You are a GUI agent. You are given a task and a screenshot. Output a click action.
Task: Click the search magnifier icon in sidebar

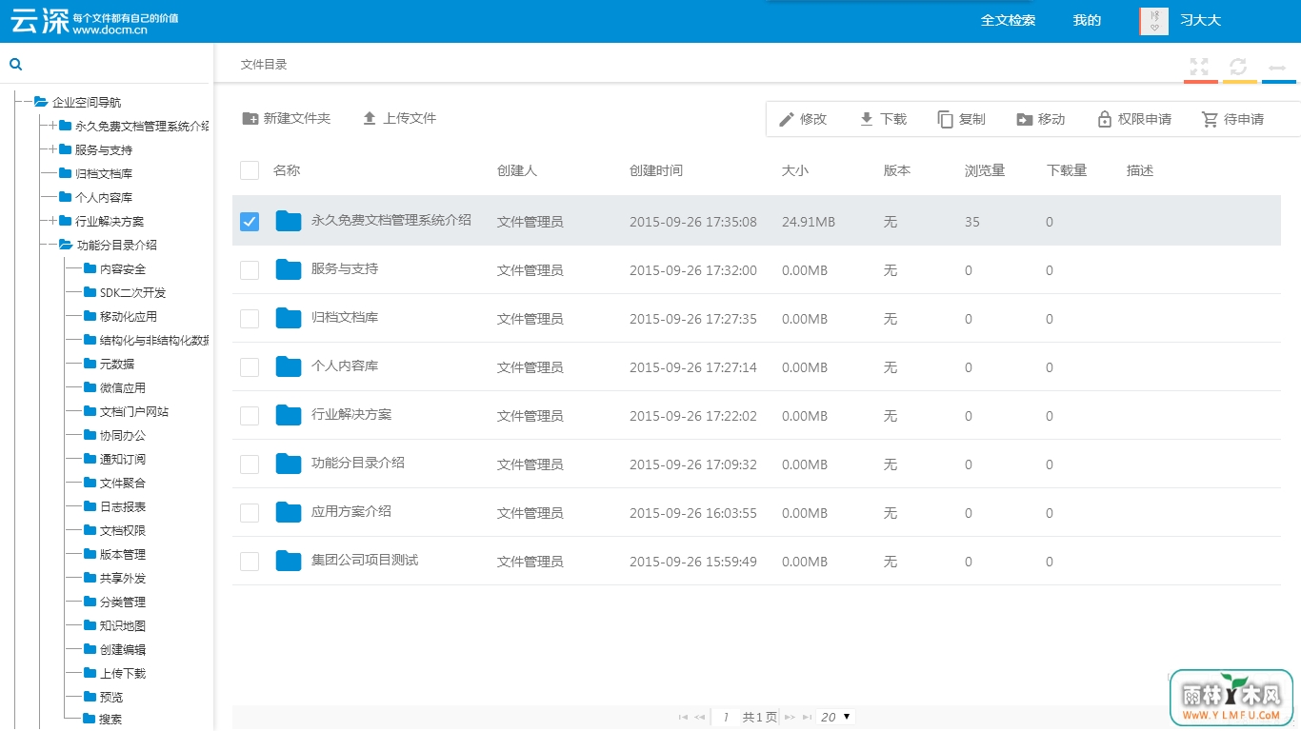(x=15, y=65)
